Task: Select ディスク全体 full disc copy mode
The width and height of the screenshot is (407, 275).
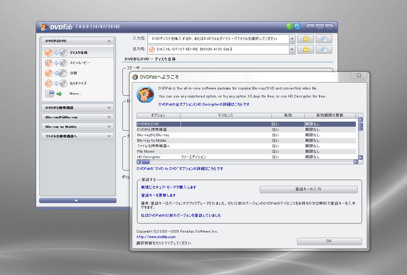Action: click(77, 53)
